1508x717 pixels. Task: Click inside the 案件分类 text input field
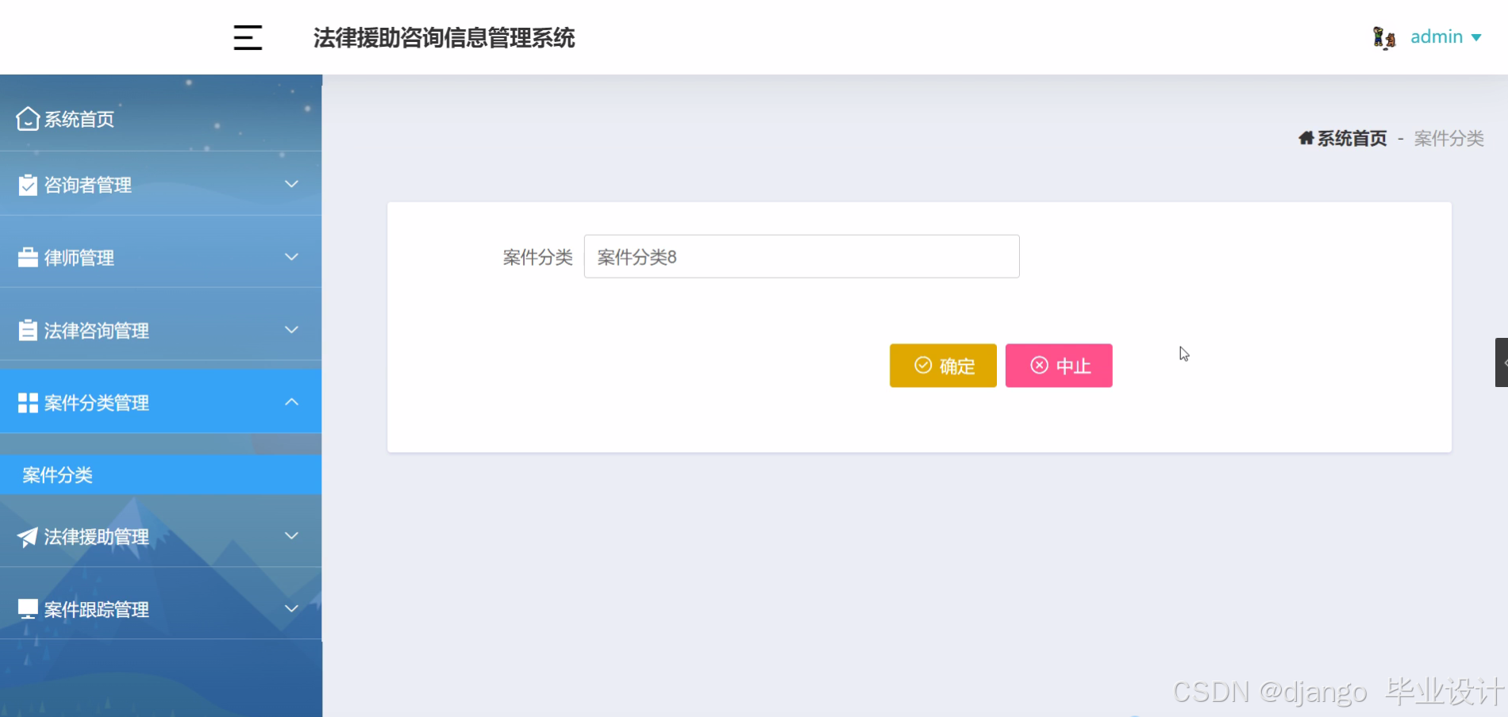coord(801,256)
